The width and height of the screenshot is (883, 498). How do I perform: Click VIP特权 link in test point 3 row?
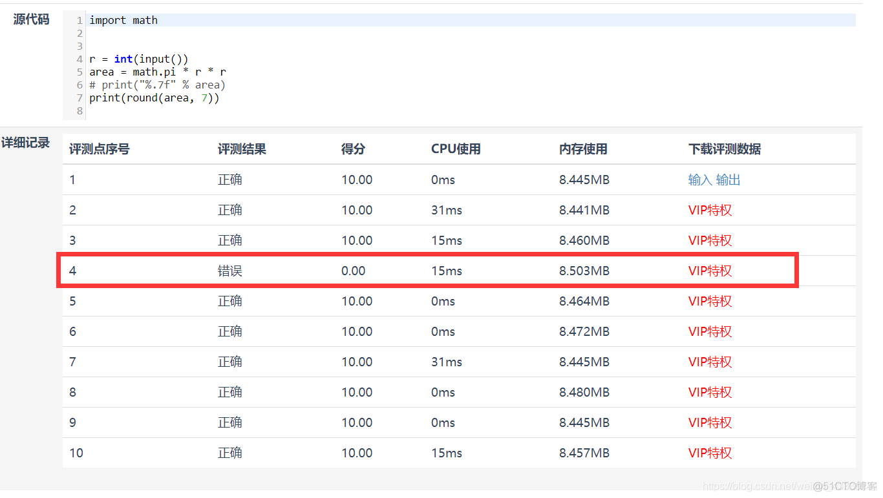[x=710, y=240]
